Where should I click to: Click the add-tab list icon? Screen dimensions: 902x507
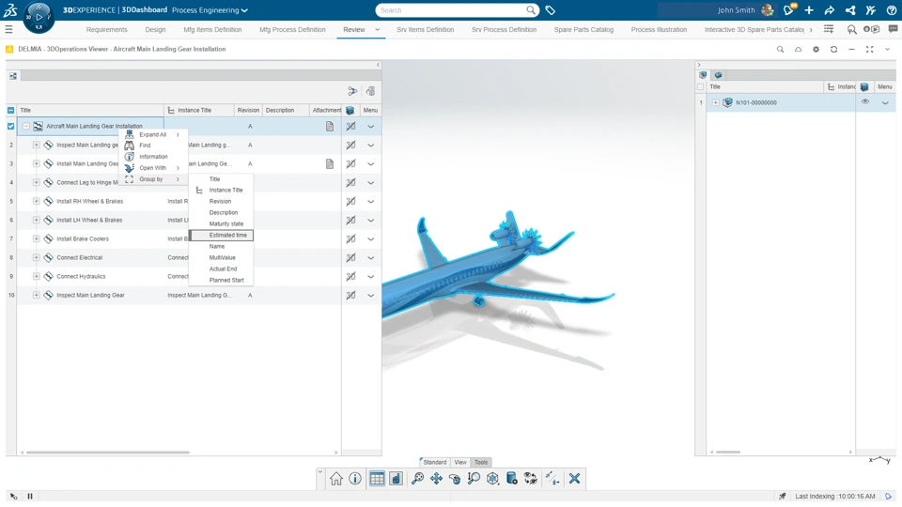click(x=829, y=29)
